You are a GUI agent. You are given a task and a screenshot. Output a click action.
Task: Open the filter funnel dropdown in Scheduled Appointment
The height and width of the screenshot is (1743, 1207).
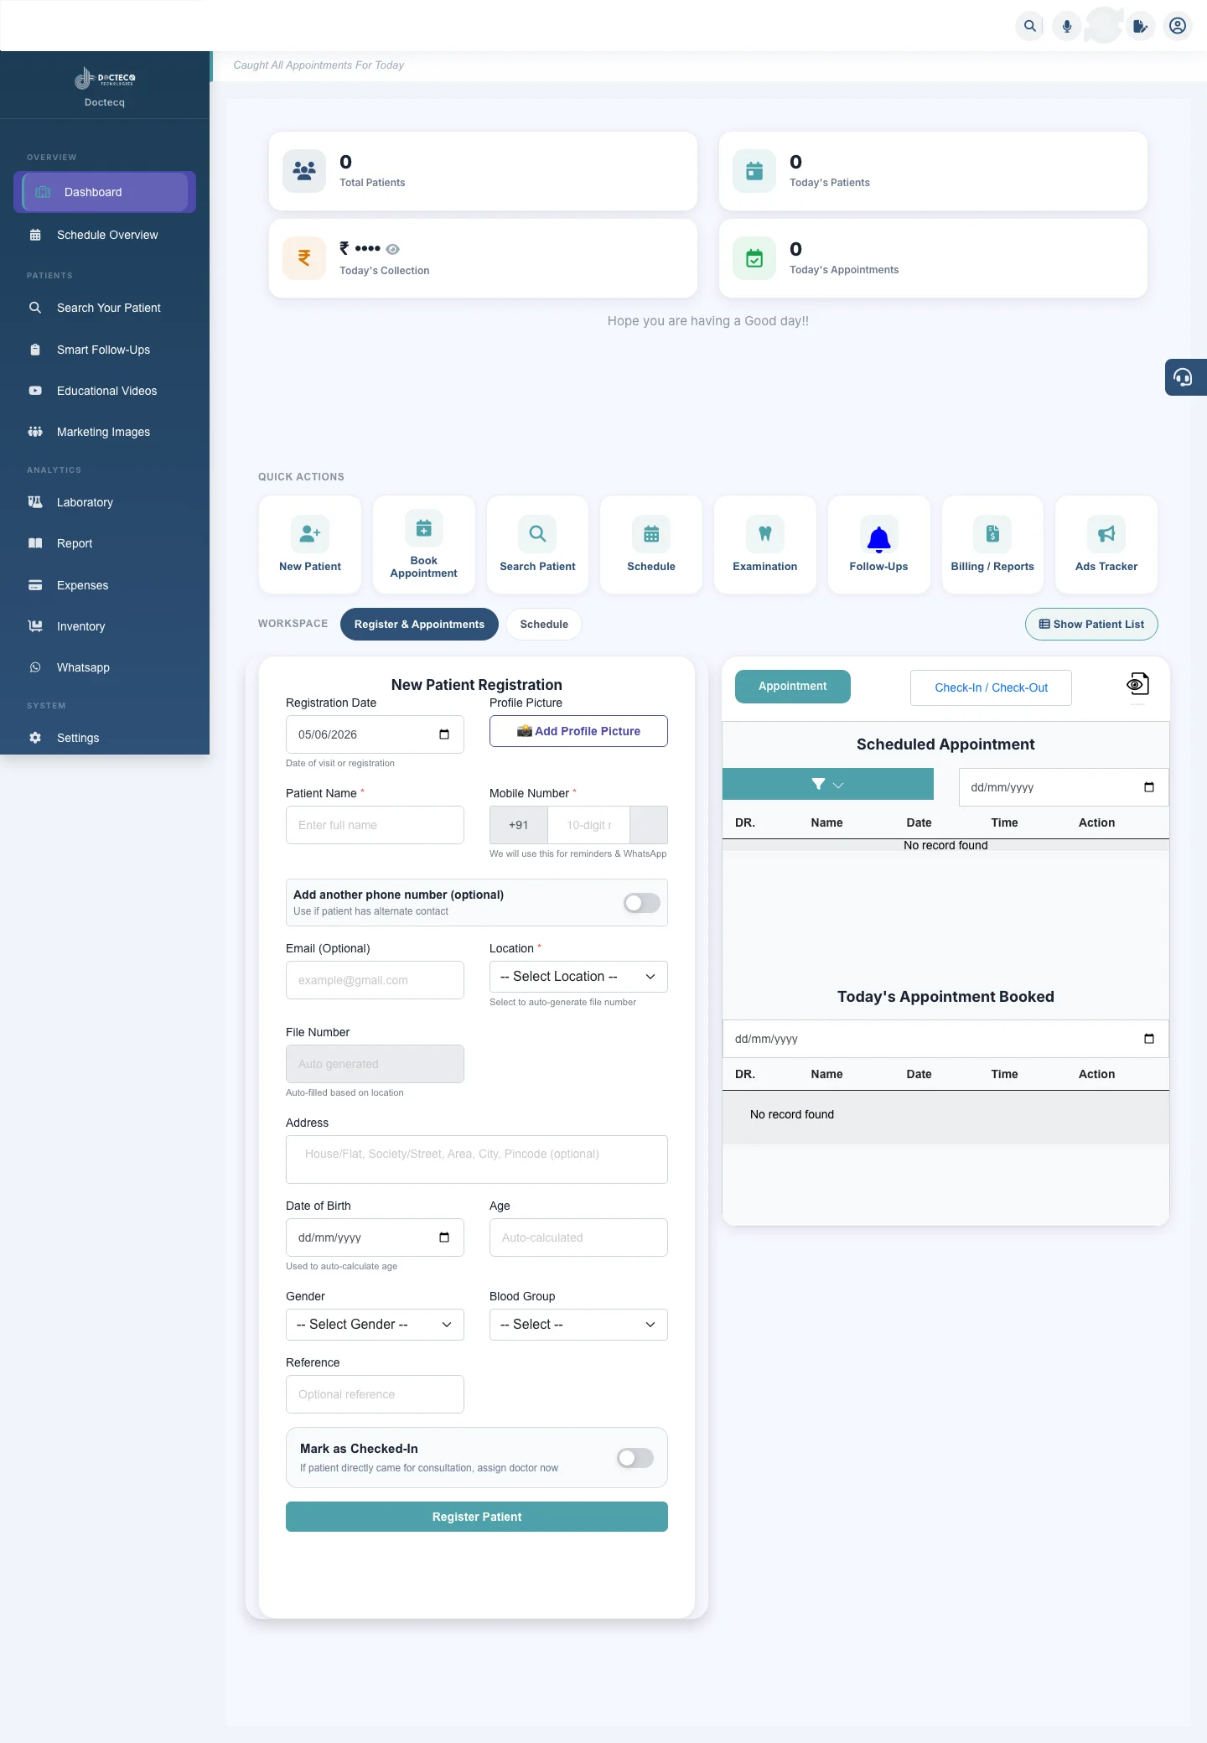[x=828, y=784]
